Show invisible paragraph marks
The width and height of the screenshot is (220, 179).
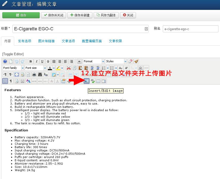point(10,81)
